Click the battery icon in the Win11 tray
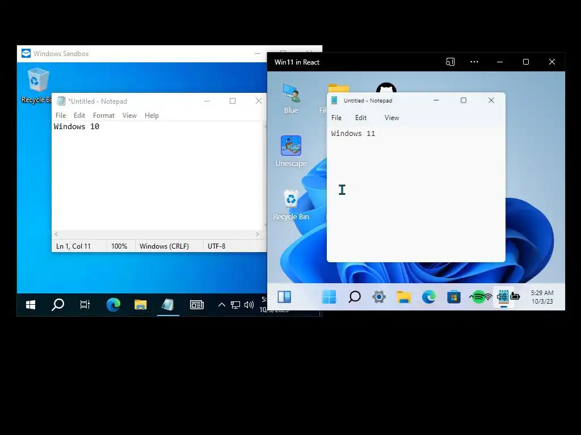 pos(515,296)
